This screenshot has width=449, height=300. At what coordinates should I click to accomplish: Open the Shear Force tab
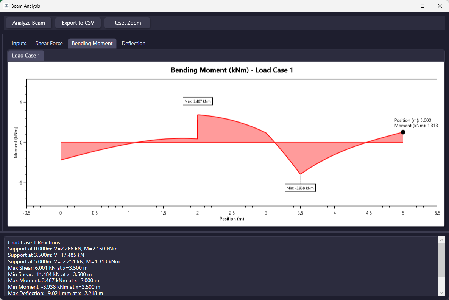49,43
